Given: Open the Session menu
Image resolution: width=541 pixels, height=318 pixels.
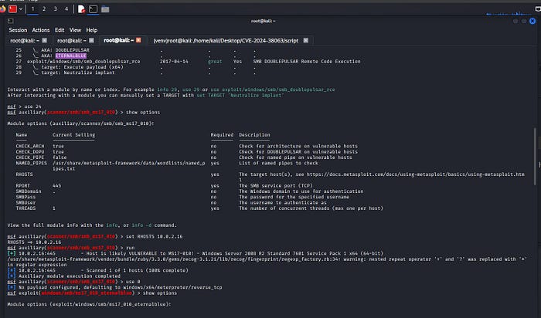Looking at the screenshot, I should point(18,30).
